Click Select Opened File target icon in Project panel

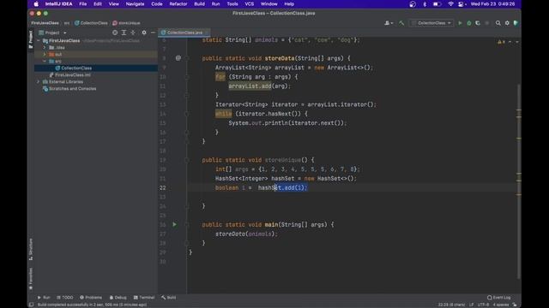pyautogui.click(x=115, y=33)
